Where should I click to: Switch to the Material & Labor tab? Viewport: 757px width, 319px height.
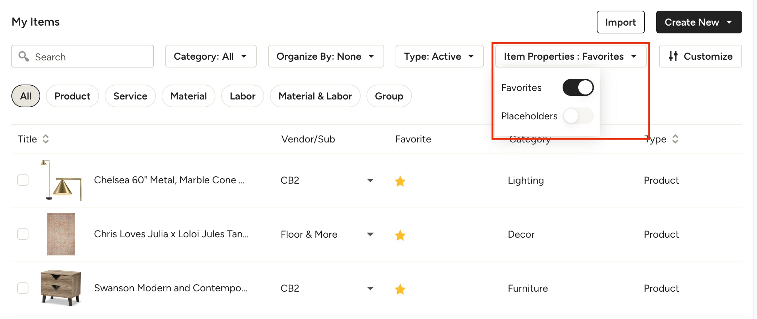(315, 96)
